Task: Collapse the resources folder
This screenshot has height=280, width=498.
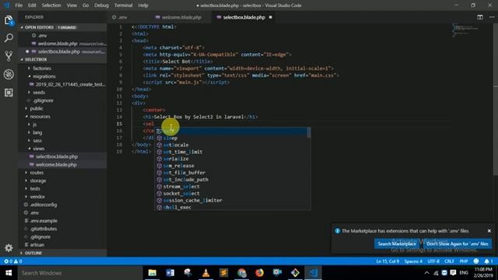Action: [40, 117]
